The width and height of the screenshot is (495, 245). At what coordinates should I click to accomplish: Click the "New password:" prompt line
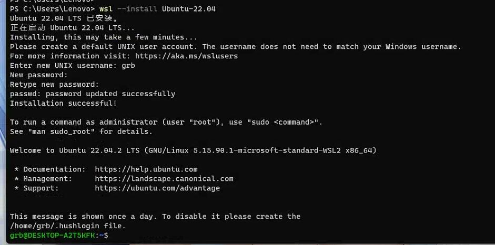pos(39,75)
